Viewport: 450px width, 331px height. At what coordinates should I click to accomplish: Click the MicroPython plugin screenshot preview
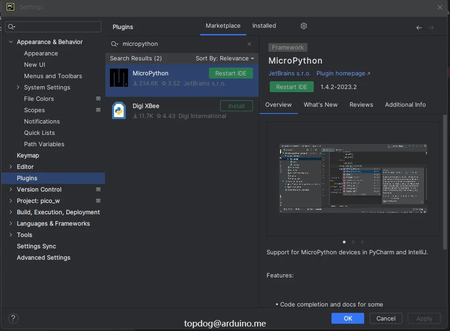coord(353,178)
